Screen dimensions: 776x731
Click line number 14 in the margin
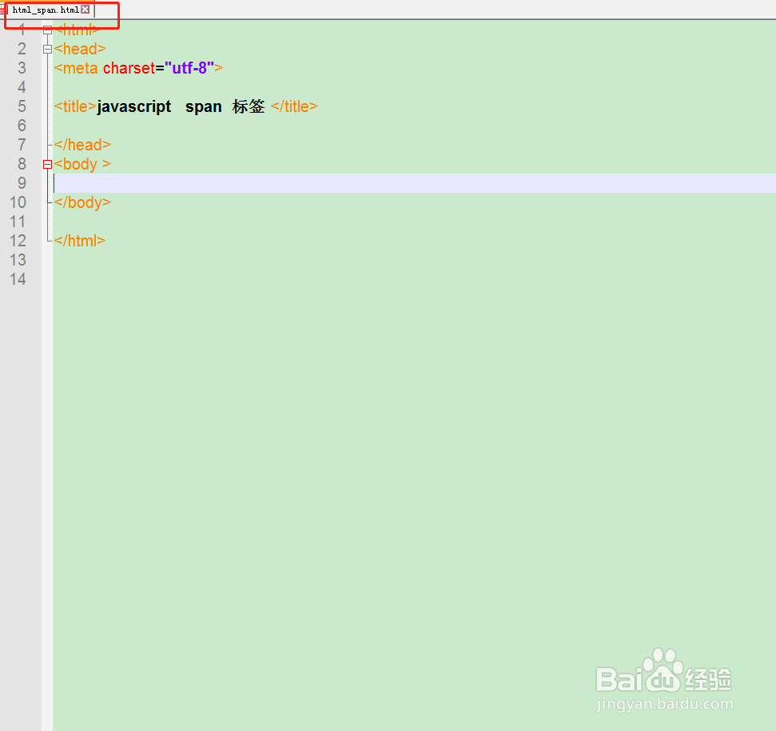click(x=18, y=279)
